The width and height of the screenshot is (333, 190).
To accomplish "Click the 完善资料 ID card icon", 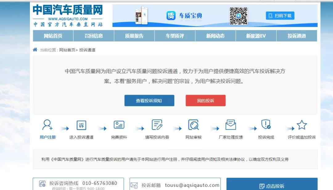I will pos(119,125).
